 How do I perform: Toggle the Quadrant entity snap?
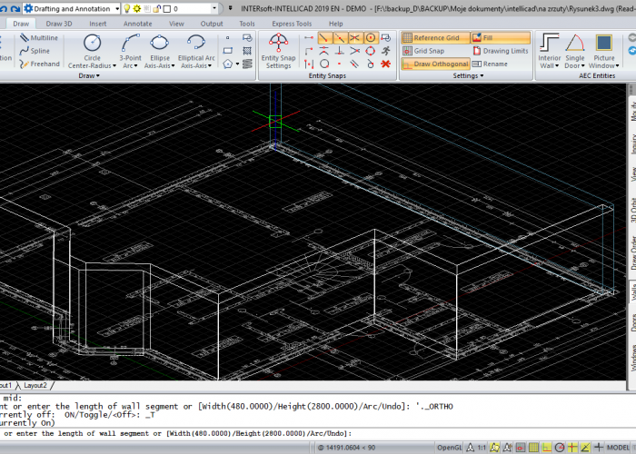pos(371,51)
